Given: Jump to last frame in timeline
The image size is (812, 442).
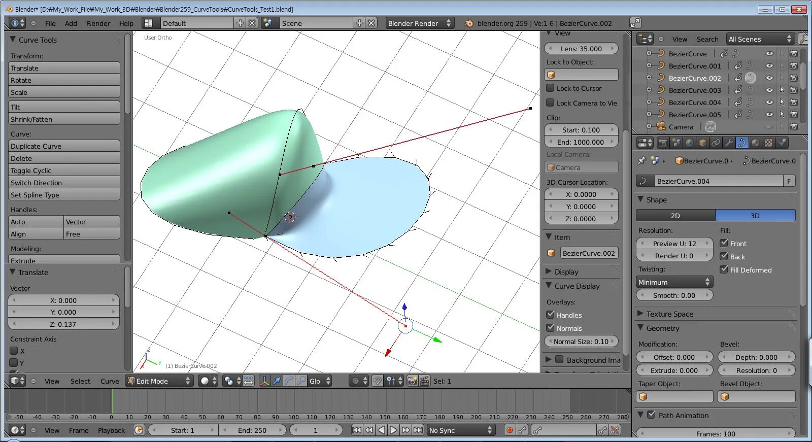Looking at the screenshot, I should tap(418, 430).
